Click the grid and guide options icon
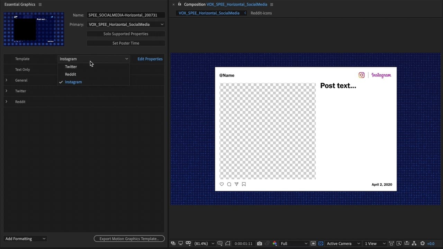The width and height of the screenshot is (443, 249). point(220,243)
